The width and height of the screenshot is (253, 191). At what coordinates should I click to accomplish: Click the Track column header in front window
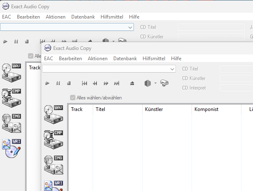coord(80,109)
